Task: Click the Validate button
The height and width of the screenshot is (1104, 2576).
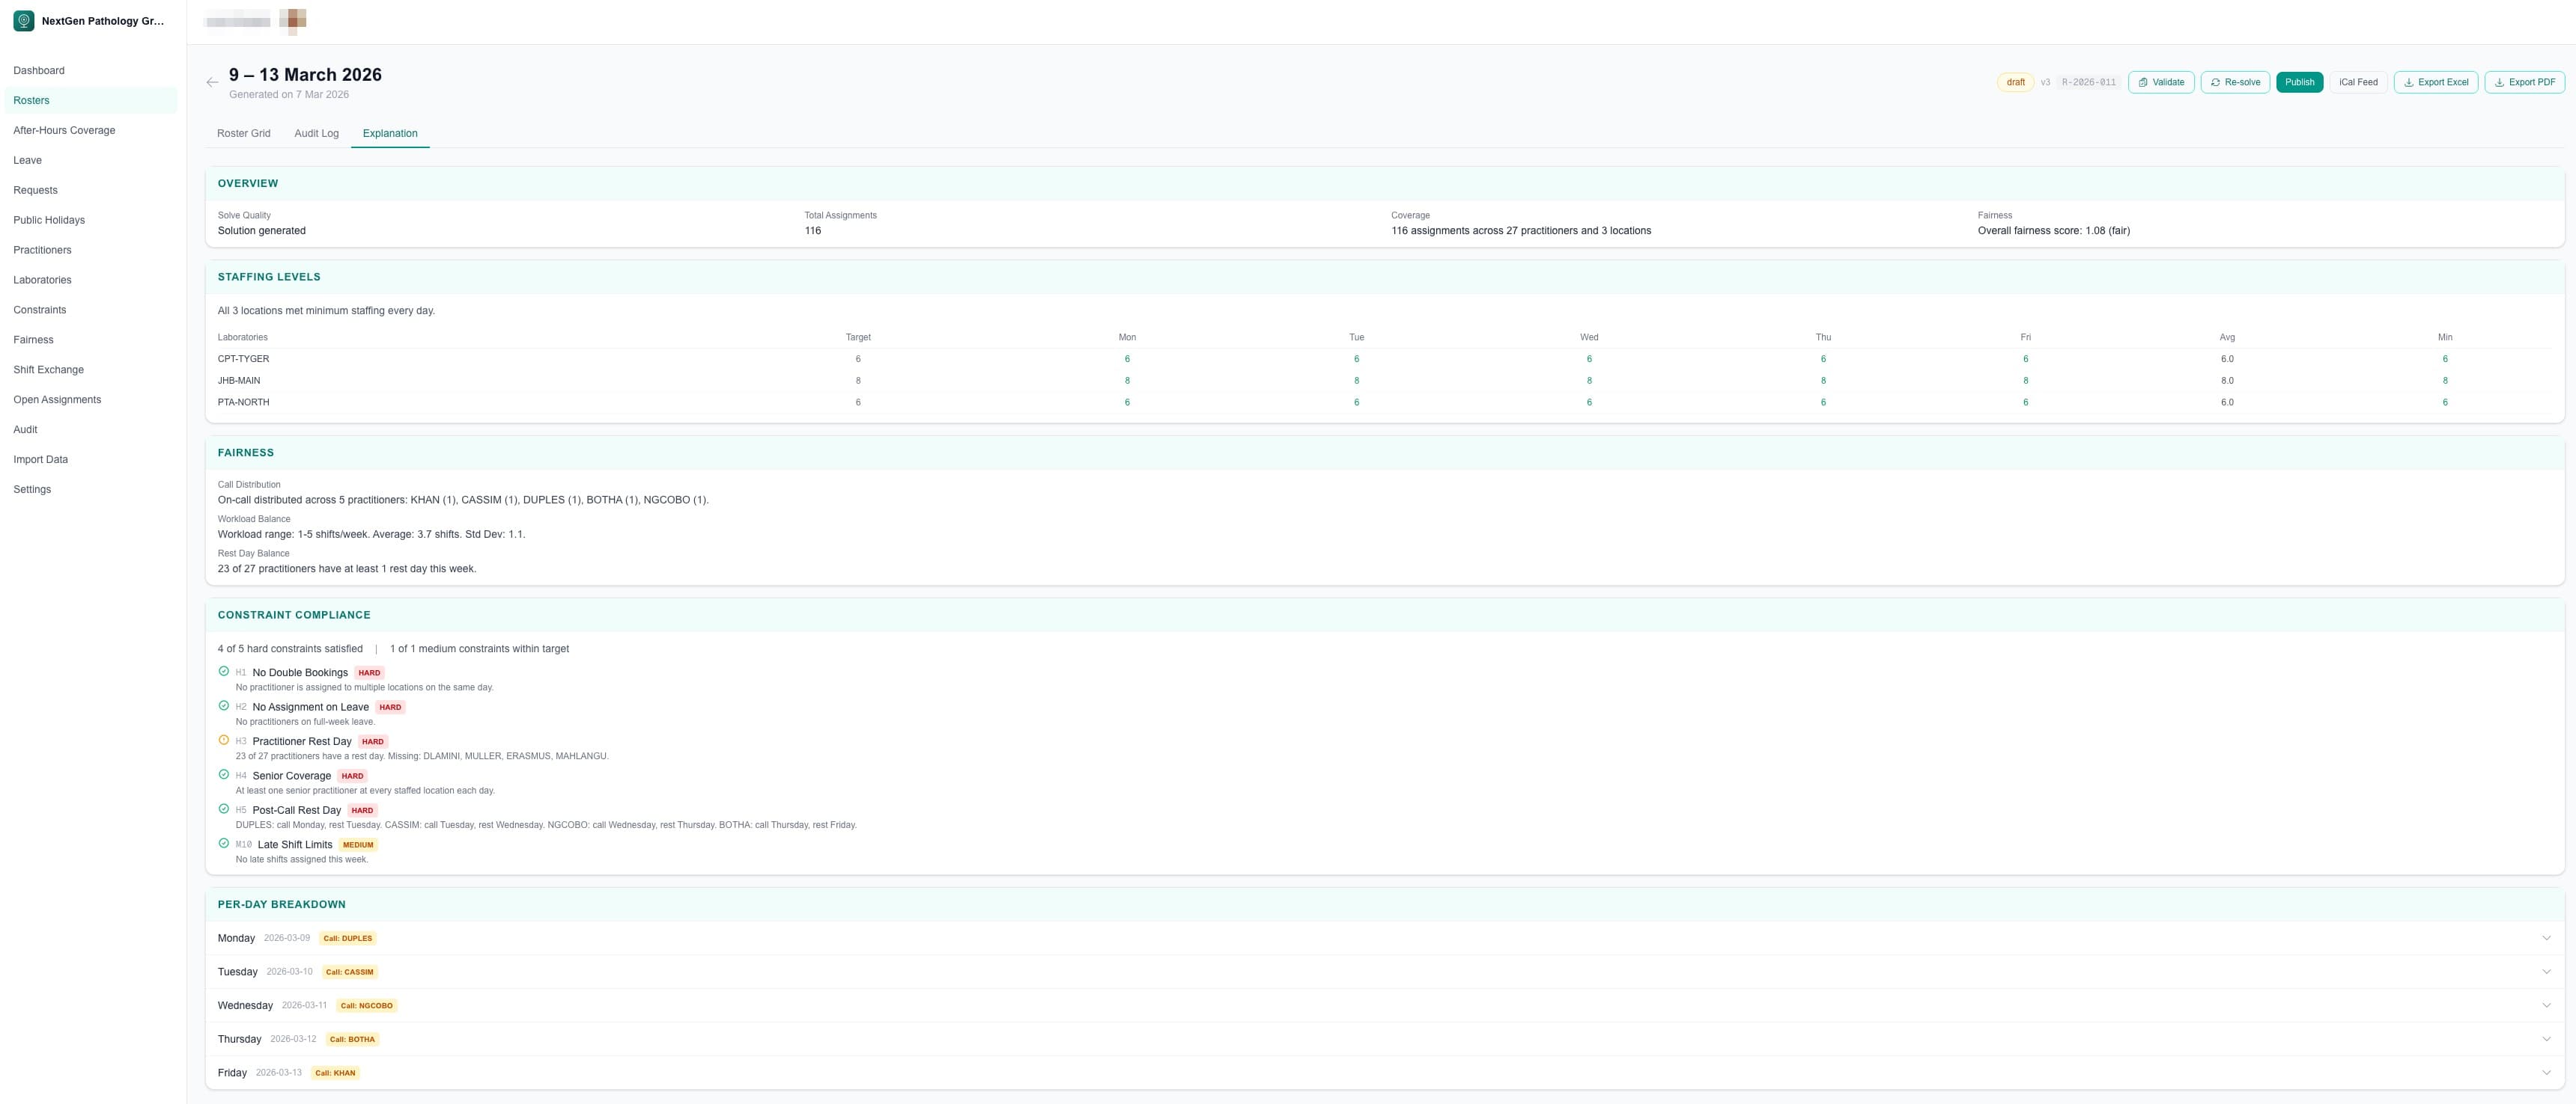Action: coord(2161,83)
